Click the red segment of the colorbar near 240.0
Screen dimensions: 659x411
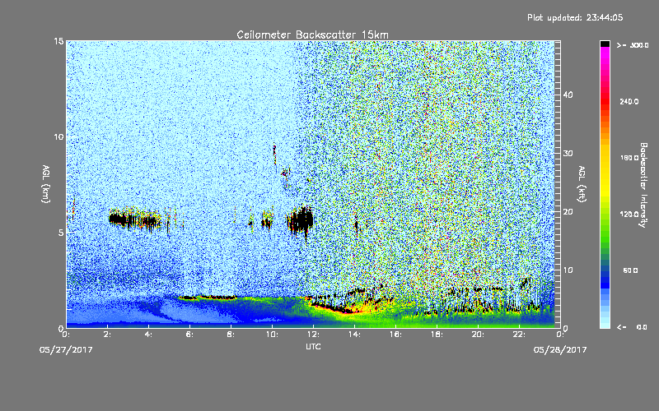[x=605, y=103]
